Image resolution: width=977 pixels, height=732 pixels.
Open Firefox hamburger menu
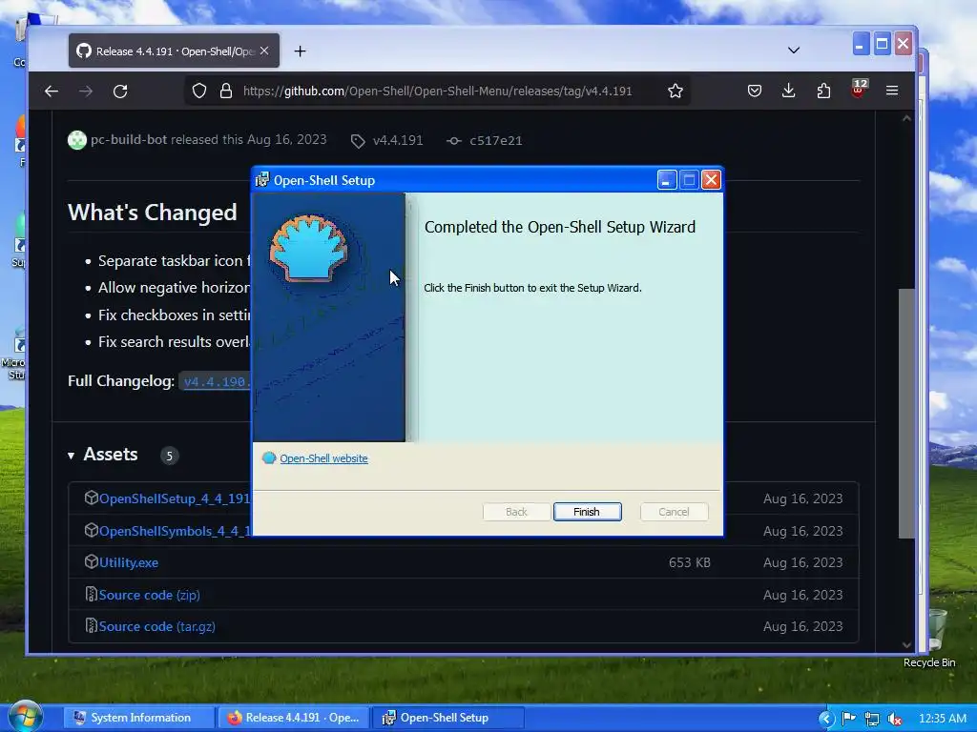892,91
